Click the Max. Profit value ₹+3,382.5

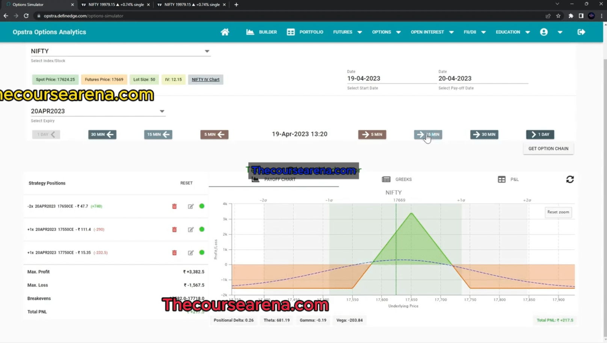click(193, 272)
